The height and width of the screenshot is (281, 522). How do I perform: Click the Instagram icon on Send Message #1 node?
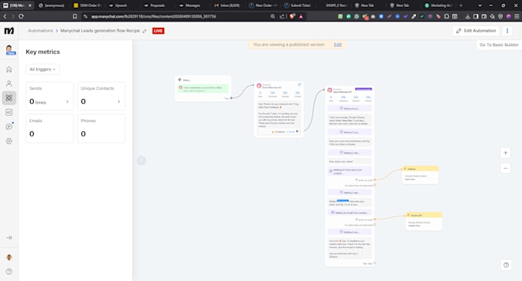coord(329,90)
